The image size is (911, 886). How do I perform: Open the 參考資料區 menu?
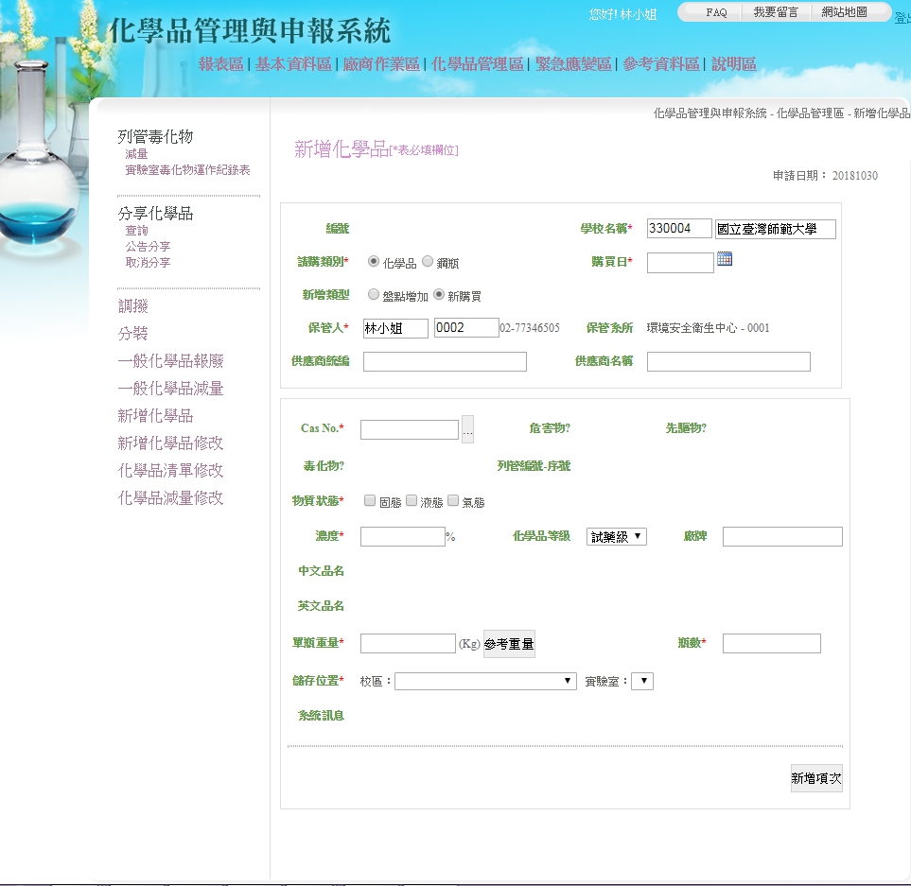tap(661, 64)
